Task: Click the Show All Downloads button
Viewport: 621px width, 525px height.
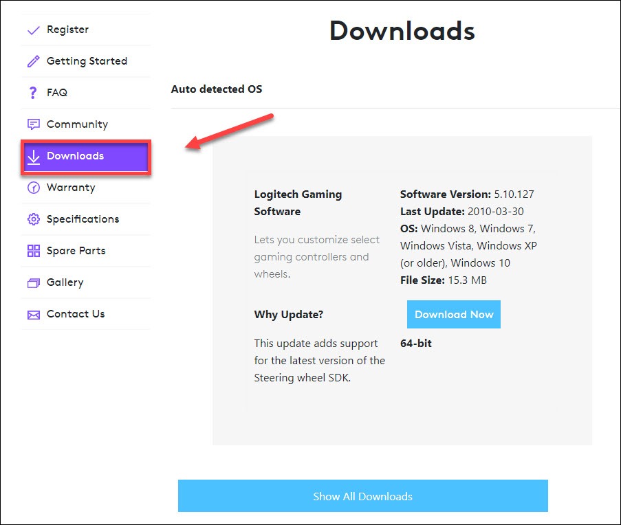Action: coord(362,496)
